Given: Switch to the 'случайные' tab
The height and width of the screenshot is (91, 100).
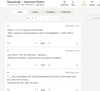Looking at the screenshot, I should click(50, 12).
